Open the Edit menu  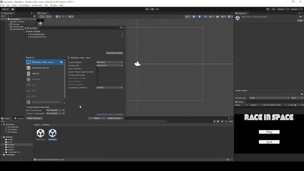click(x=8, y=5)
